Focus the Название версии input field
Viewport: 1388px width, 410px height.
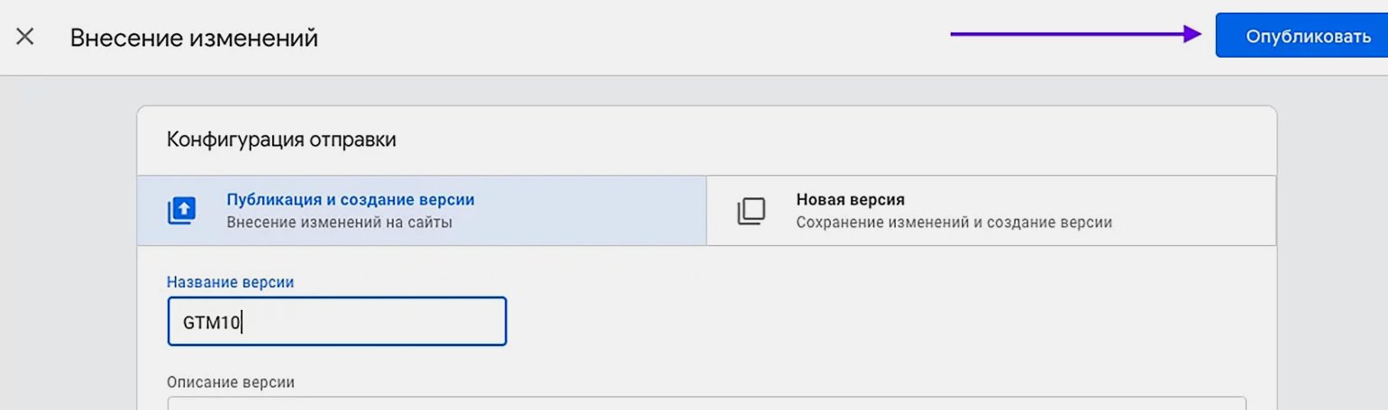tap(336, 322)
